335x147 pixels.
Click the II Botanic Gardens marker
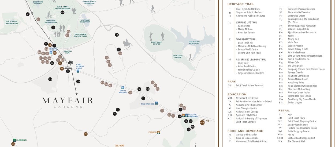186,121
